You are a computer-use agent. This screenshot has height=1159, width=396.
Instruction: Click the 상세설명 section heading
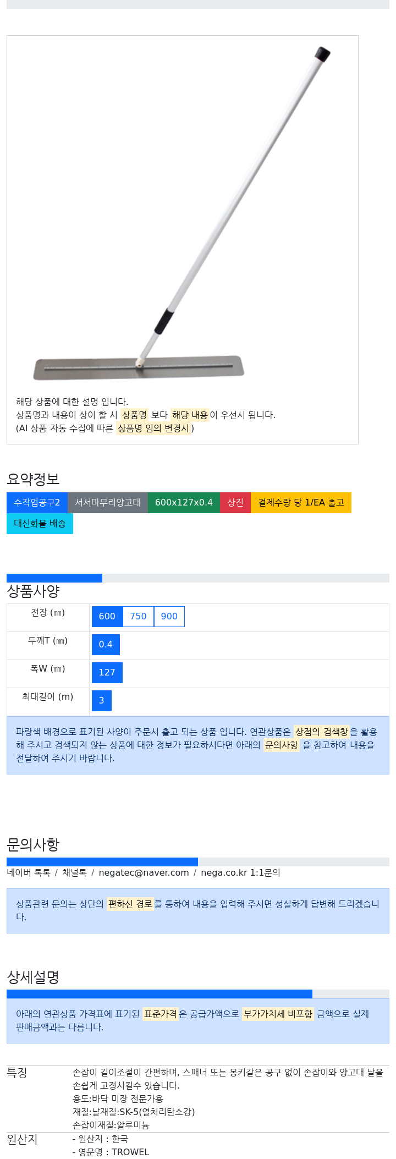point(33,977)
